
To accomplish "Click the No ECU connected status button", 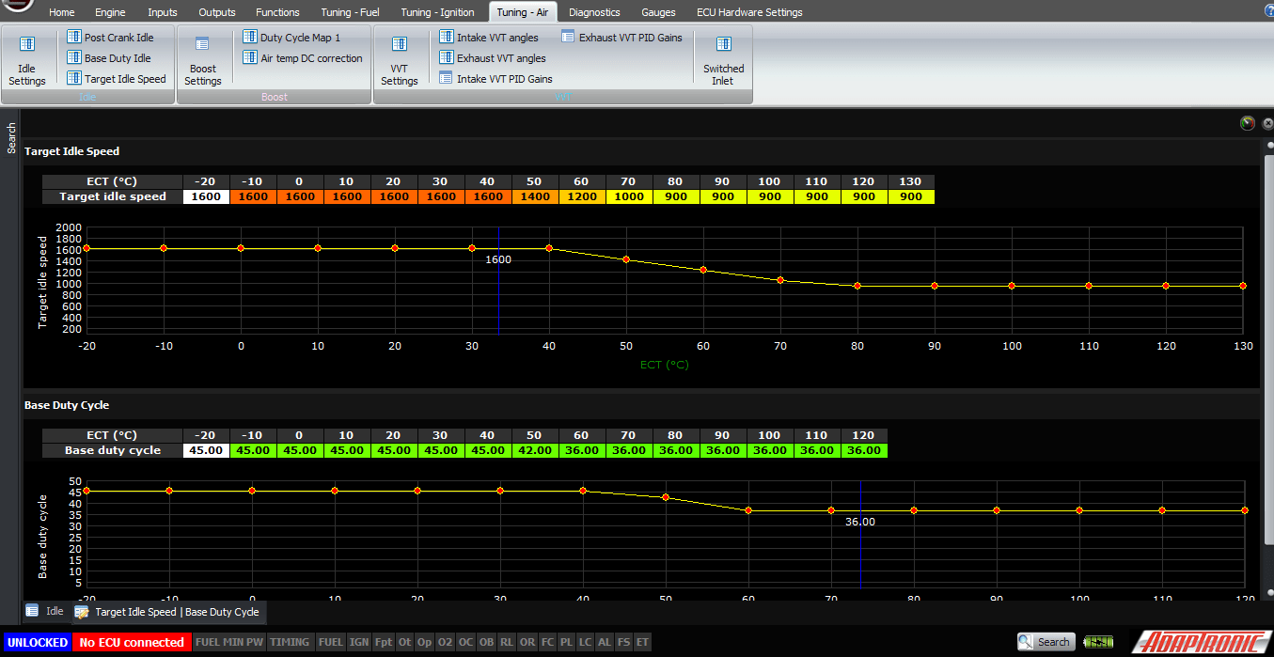I will pyautogui.click(x=131, y=642).
